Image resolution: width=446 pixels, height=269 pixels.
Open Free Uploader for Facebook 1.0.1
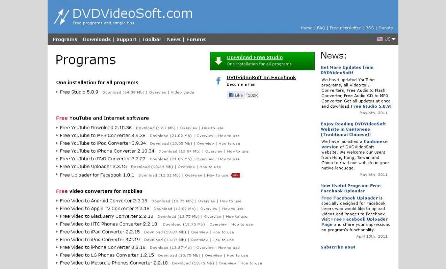[97, 175]
